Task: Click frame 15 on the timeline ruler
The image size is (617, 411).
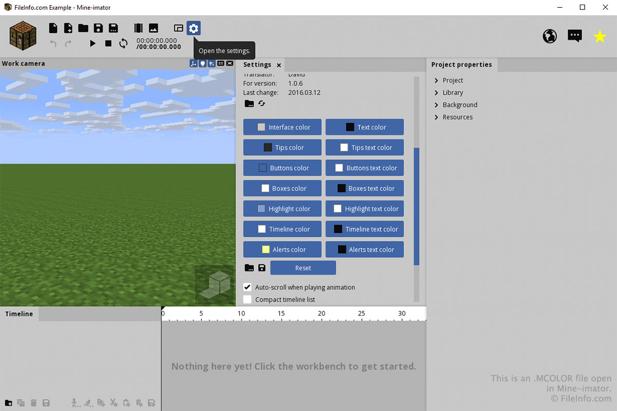Action: (x=281, y=314)
